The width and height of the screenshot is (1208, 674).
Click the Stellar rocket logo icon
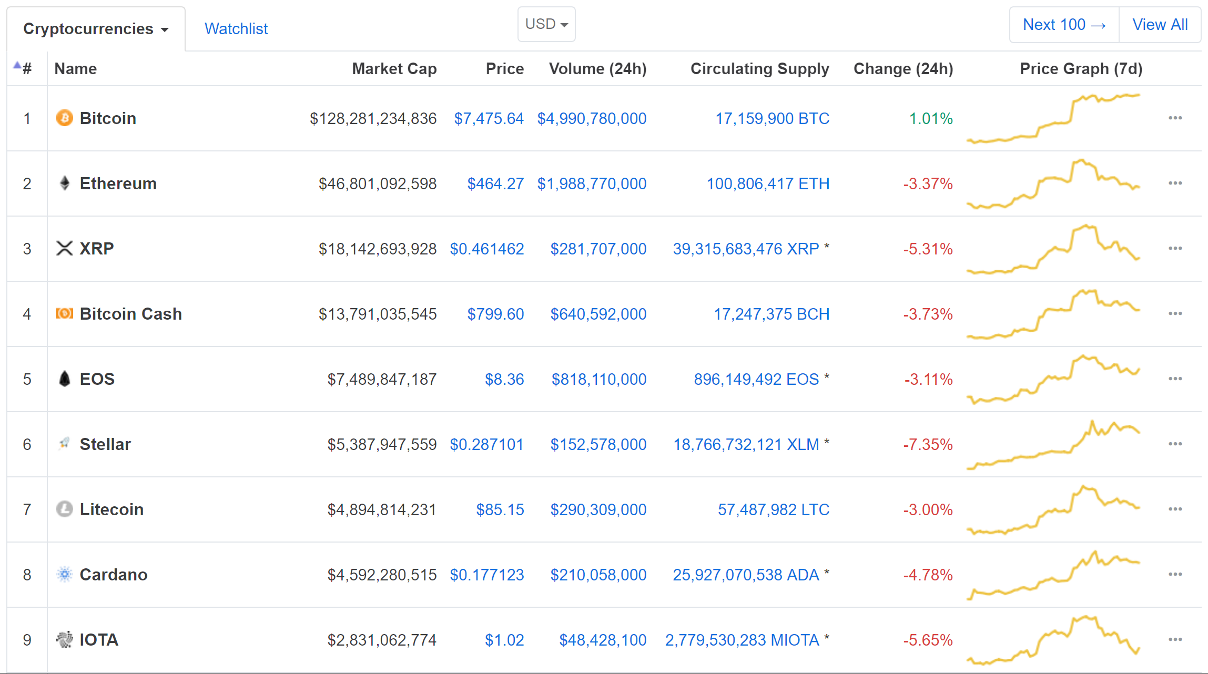click(65, 444)
